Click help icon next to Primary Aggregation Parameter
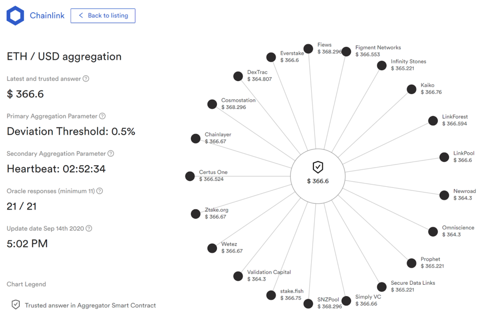The image size is (482, 313). [x=102, y=116]
